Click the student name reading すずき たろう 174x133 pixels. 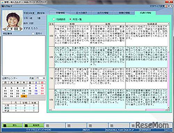(x=31, y=28)
